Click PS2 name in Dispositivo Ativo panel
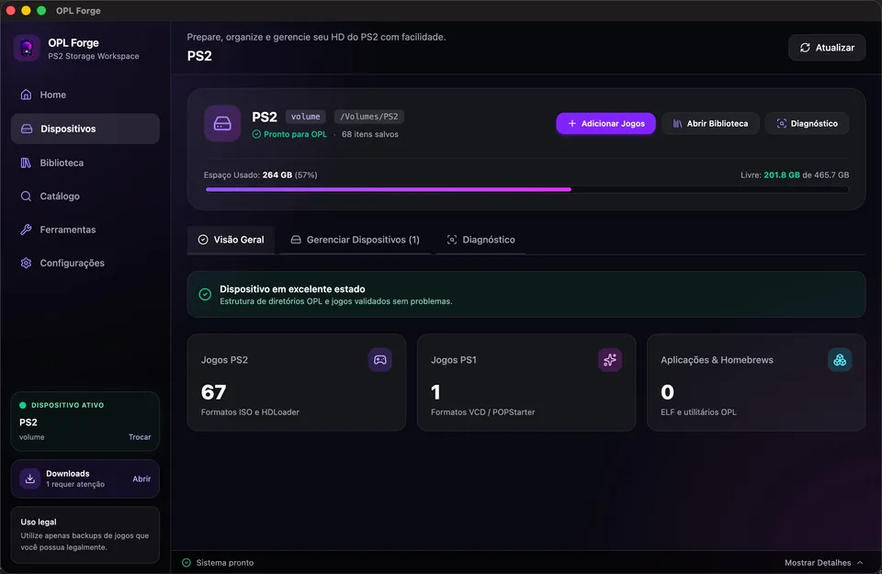This screenshot has width=882, height=574. click(28, 422)
